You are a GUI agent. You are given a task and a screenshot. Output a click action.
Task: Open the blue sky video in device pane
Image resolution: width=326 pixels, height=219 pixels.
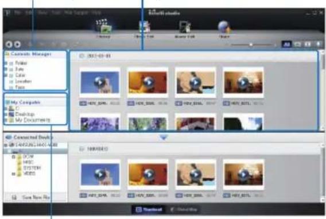tap(100, 174)
